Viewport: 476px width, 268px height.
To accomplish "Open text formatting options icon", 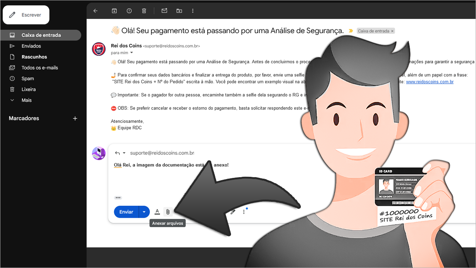I will pyautogui.click(x=157, y=212).
